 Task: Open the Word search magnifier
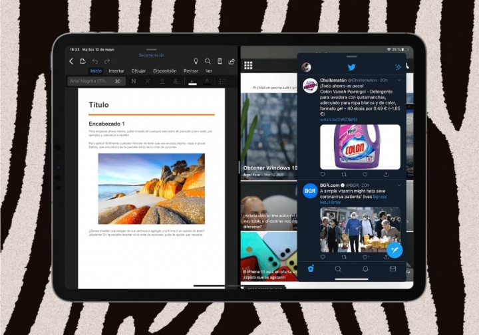(x=208, y=61)
